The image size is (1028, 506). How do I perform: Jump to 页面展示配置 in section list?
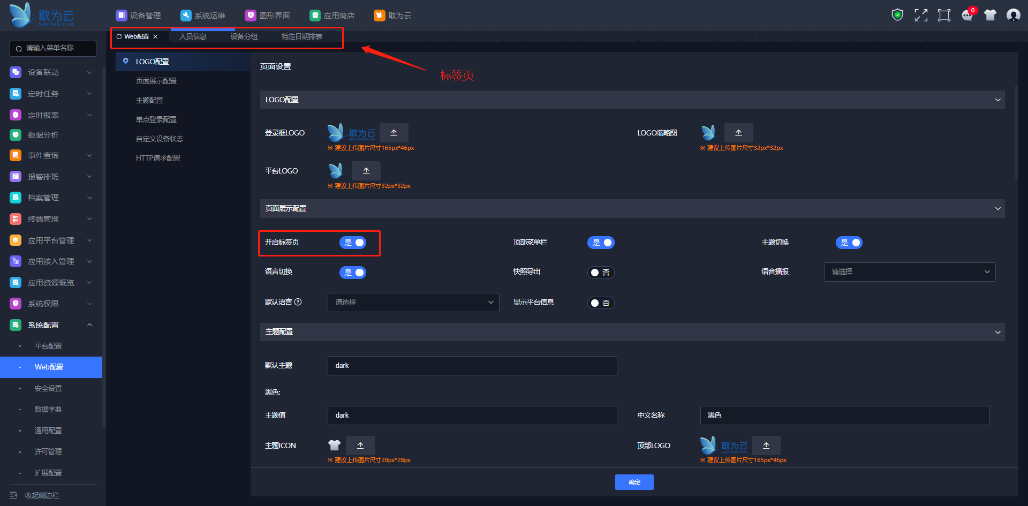[156, 81]
